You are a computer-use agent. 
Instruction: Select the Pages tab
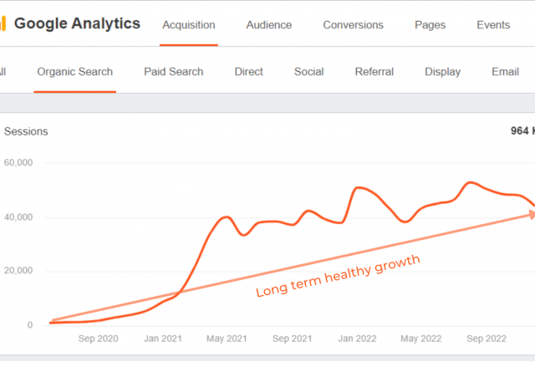pos(430,25)
